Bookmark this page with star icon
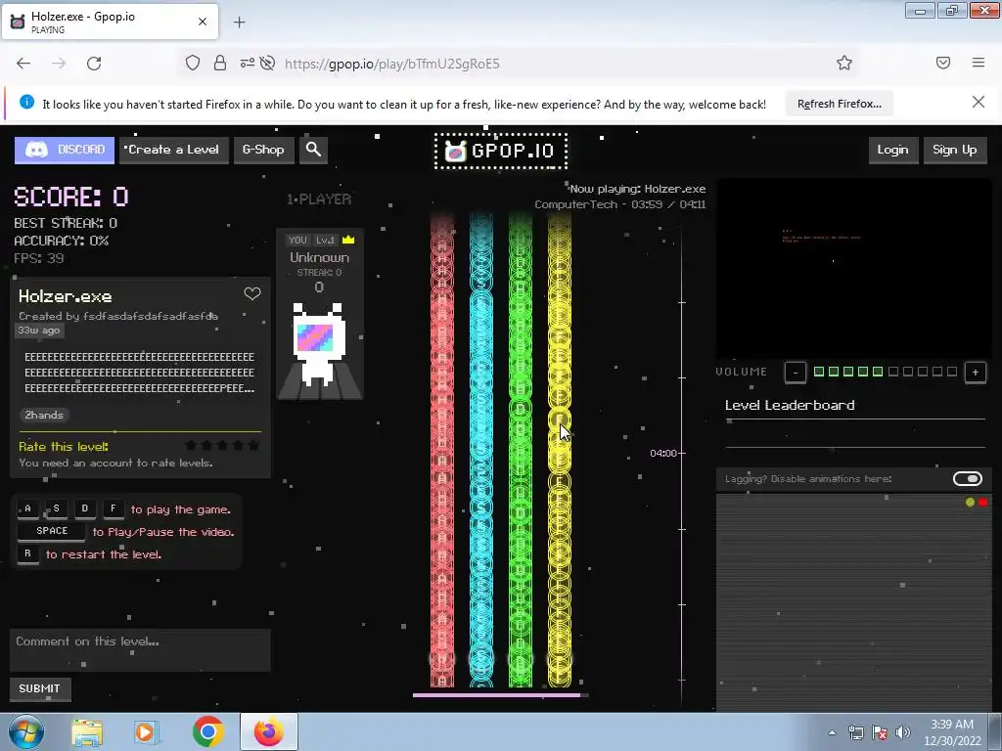1002x751 pixels. [844, 64]
